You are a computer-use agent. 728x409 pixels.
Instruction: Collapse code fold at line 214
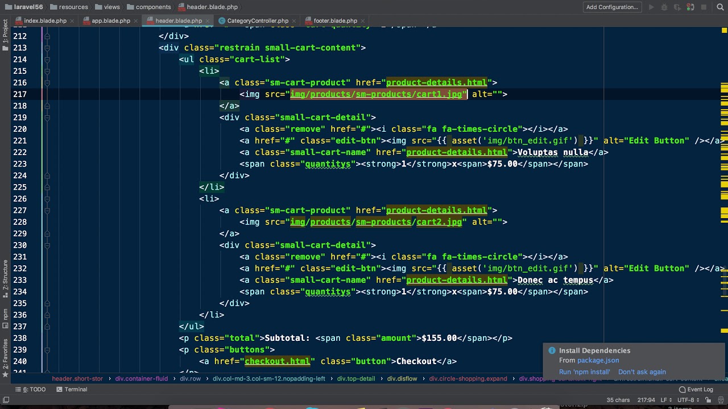point(47,60)
